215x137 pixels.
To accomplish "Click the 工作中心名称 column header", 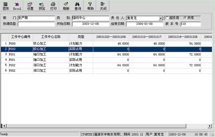I will pos(51,37).
